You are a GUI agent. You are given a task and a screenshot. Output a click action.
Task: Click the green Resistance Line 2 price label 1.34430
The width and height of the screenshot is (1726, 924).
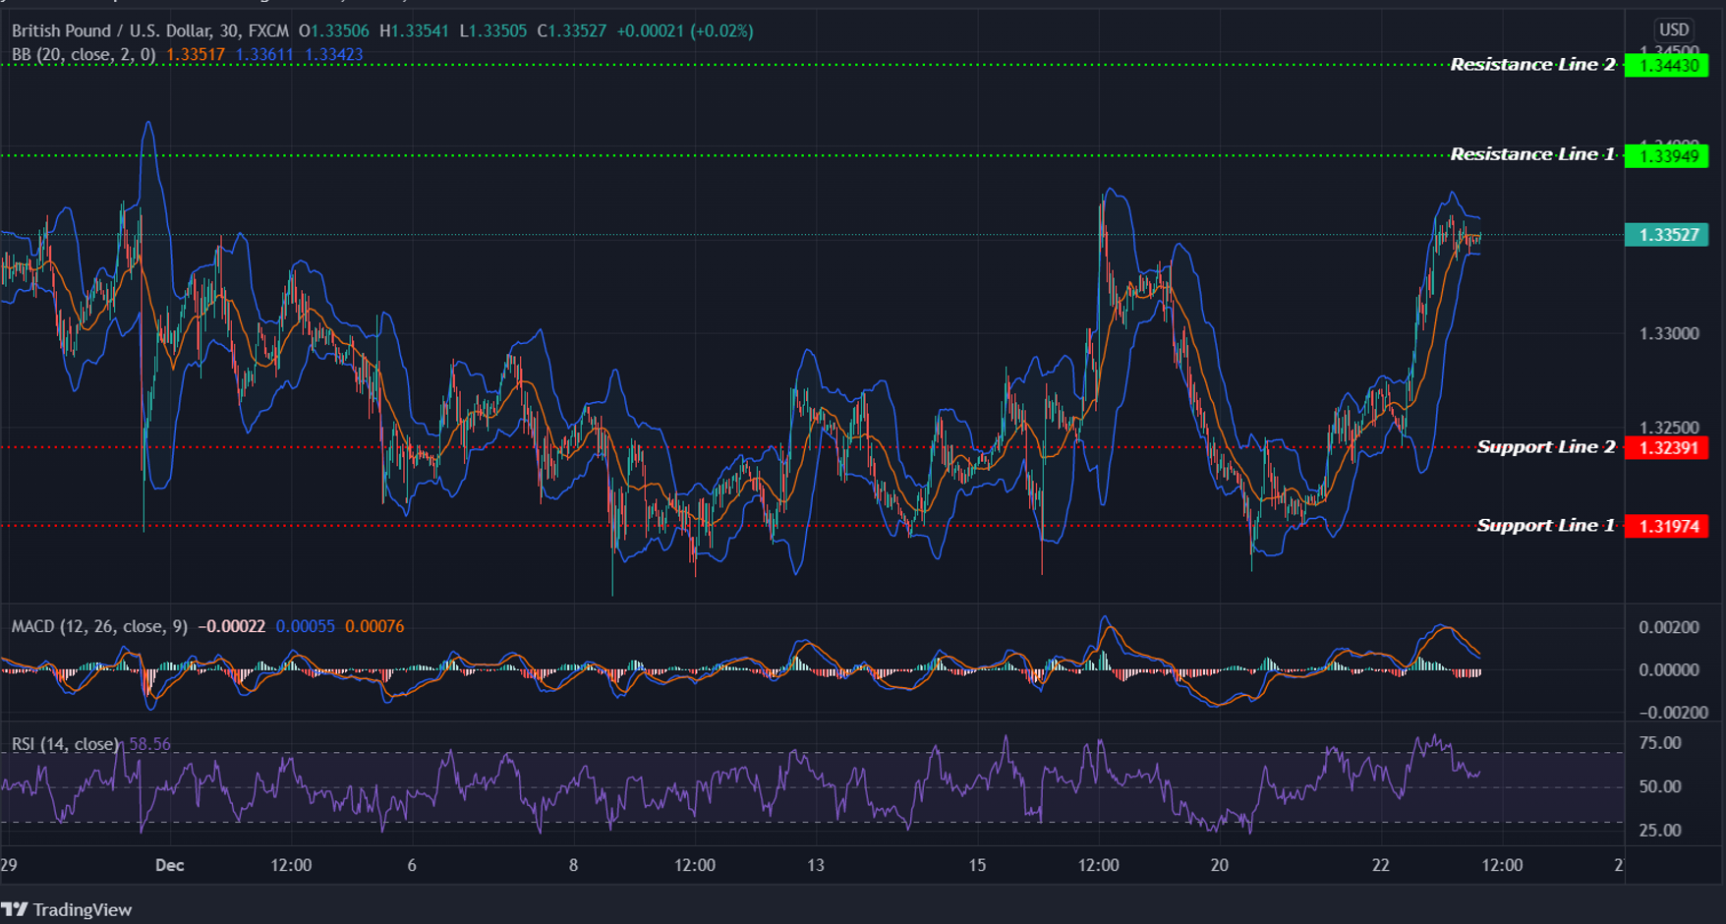click(1669, 64)
